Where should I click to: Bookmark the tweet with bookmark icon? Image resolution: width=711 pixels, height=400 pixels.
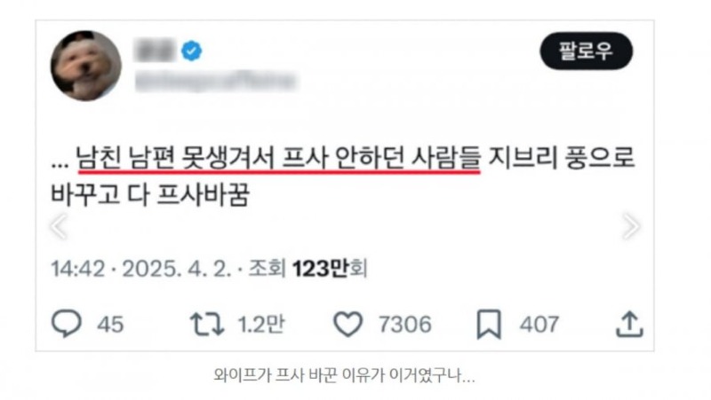click(x=489, y=324)
